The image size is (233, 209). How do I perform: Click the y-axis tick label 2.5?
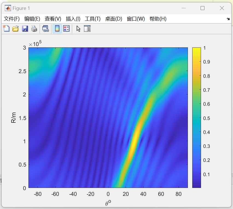[22, 71]
